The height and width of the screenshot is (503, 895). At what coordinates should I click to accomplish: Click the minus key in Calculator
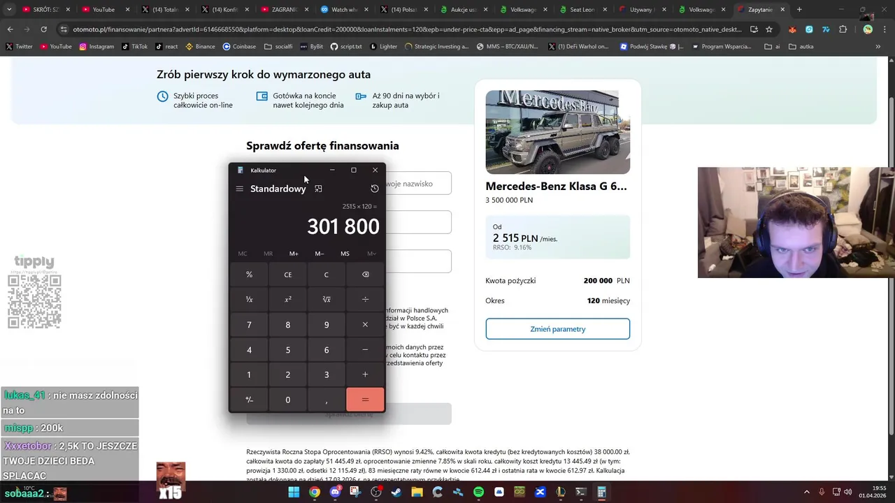click(365, 350)
